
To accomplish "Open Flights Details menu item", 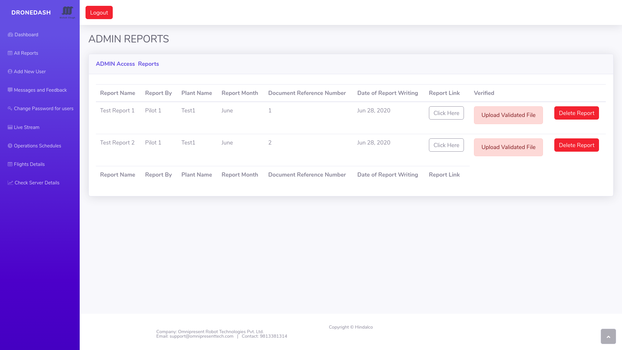I will tap(29, 164).
